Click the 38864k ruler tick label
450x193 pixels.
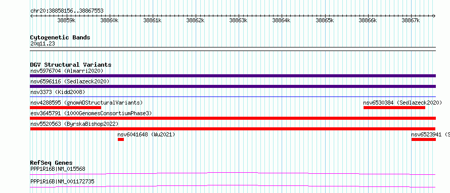click(281, 20)
